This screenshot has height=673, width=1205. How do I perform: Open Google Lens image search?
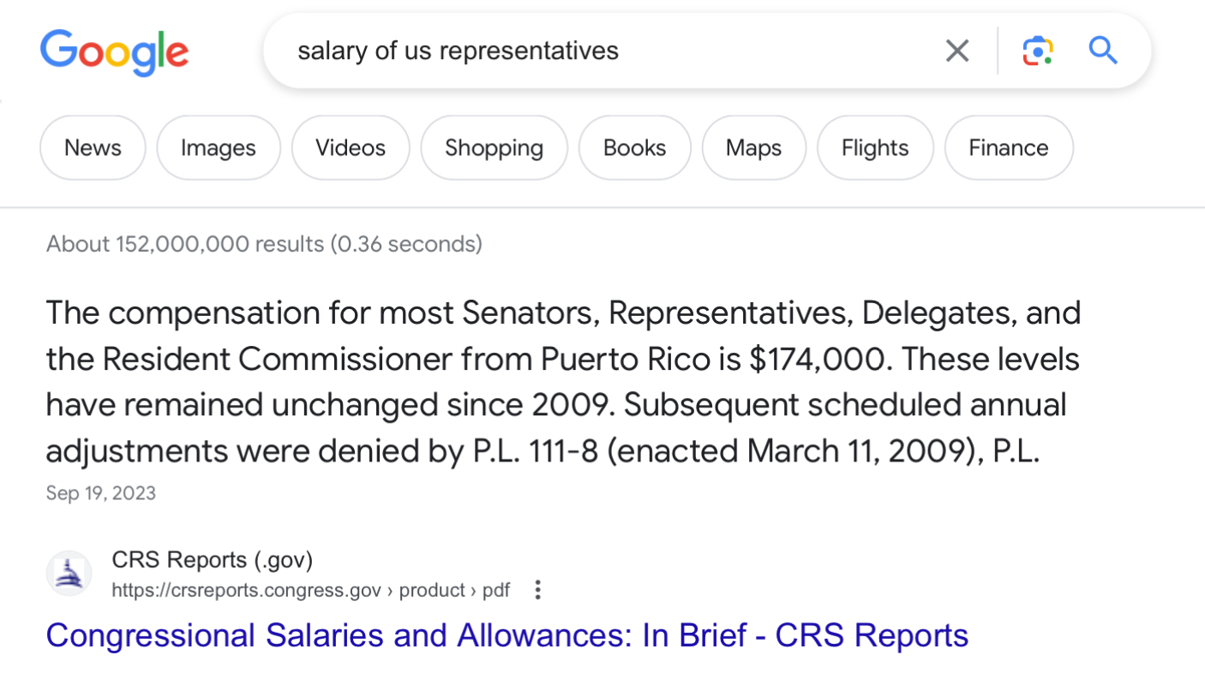point(1037,51)
